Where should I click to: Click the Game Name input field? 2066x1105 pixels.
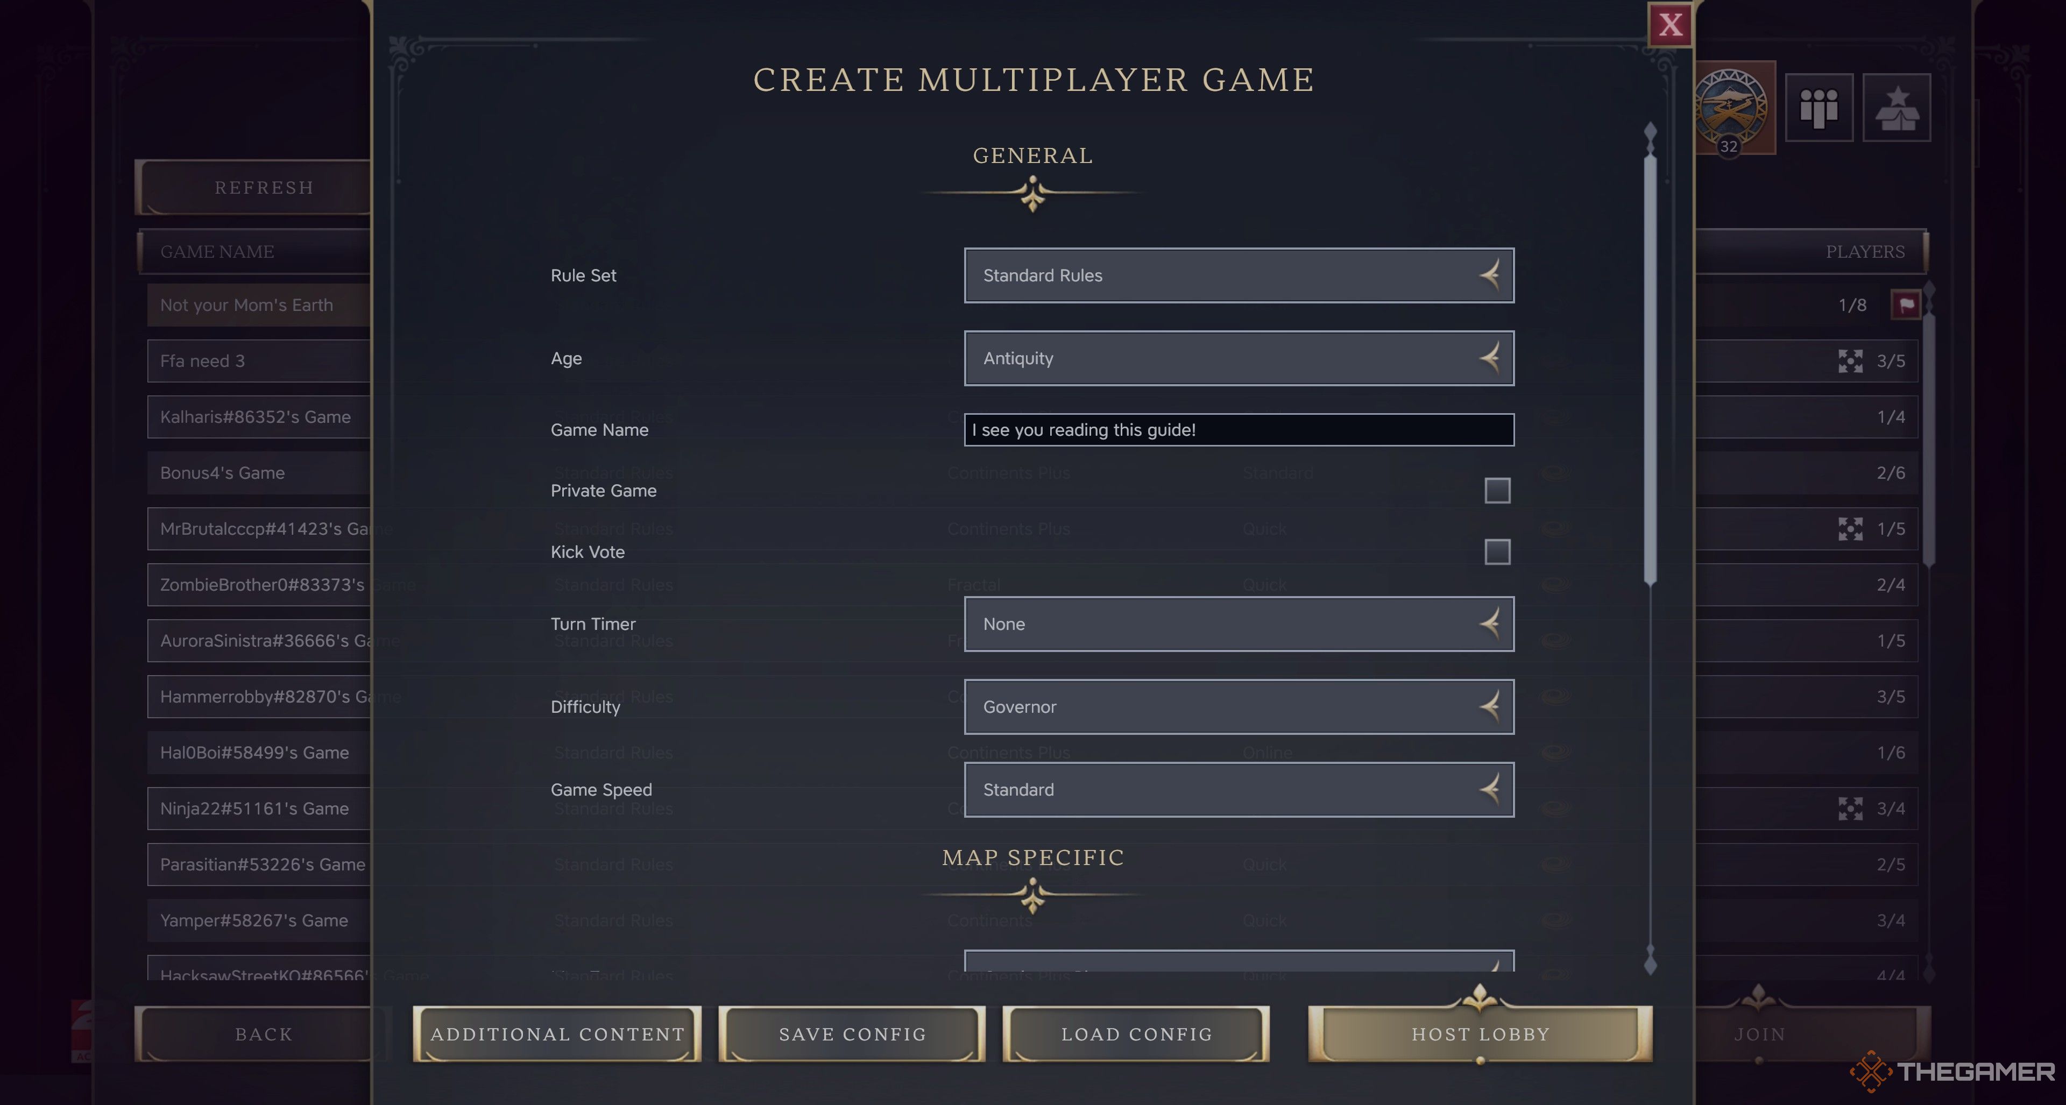1238,429
